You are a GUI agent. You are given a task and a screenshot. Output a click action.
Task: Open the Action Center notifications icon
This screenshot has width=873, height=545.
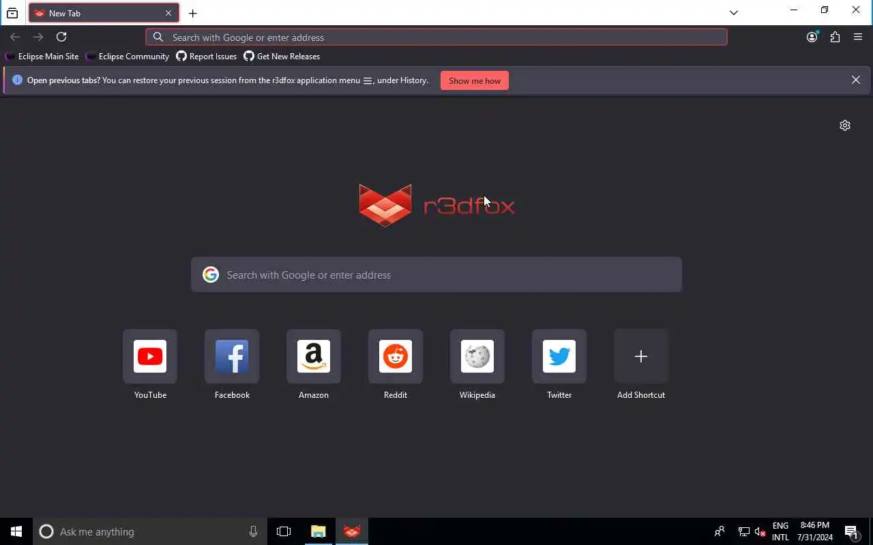[851, 531]
